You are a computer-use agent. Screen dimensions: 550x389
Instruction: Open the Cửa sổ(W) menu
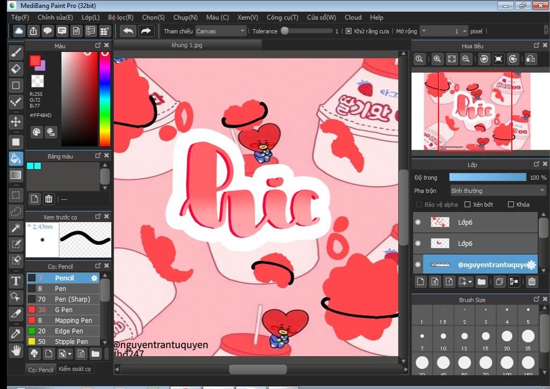click(321, 17)
